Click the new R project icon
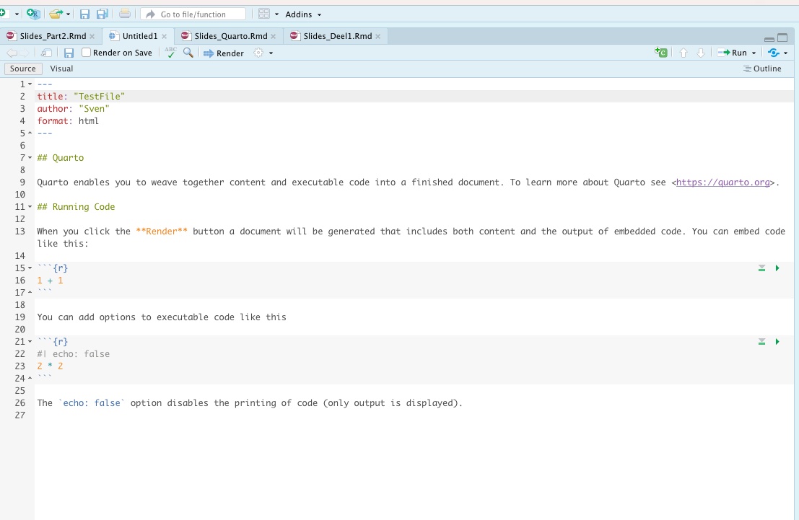This screenshot has width=799, height=520. coord(33,14)
